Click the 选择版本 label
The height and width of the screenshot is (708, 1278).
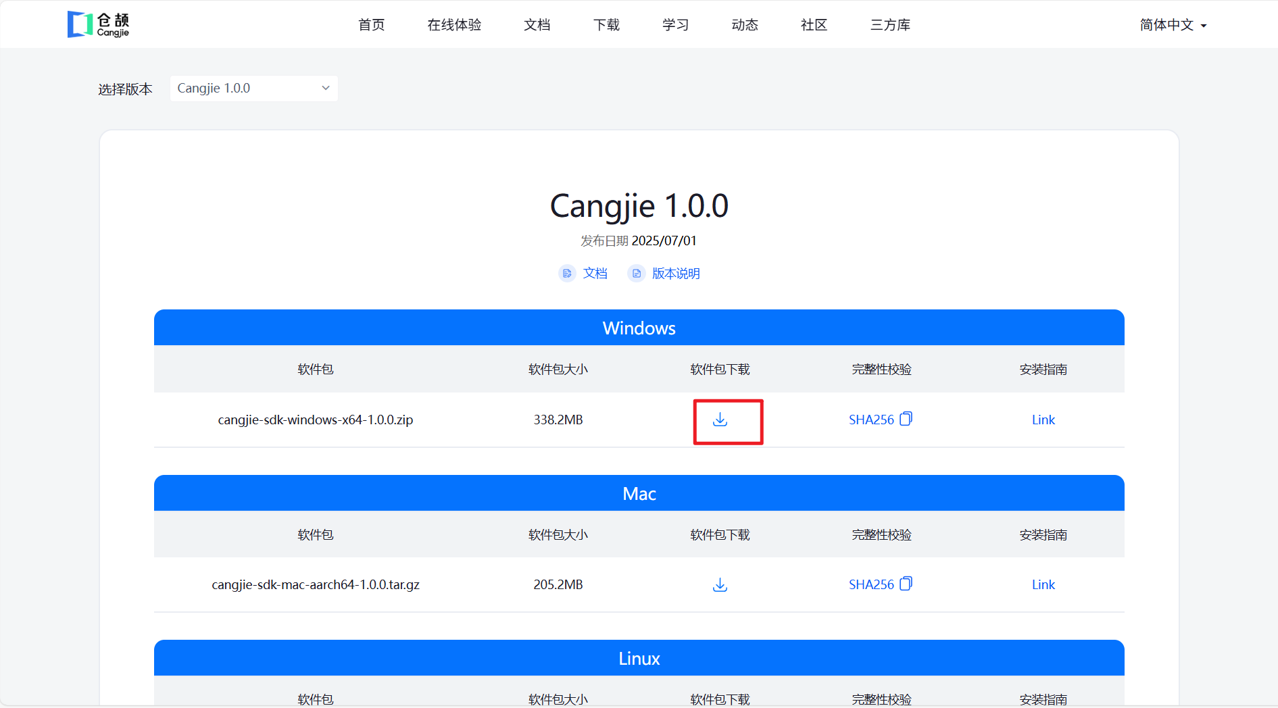pyautogui.click(x=125, y=89)
